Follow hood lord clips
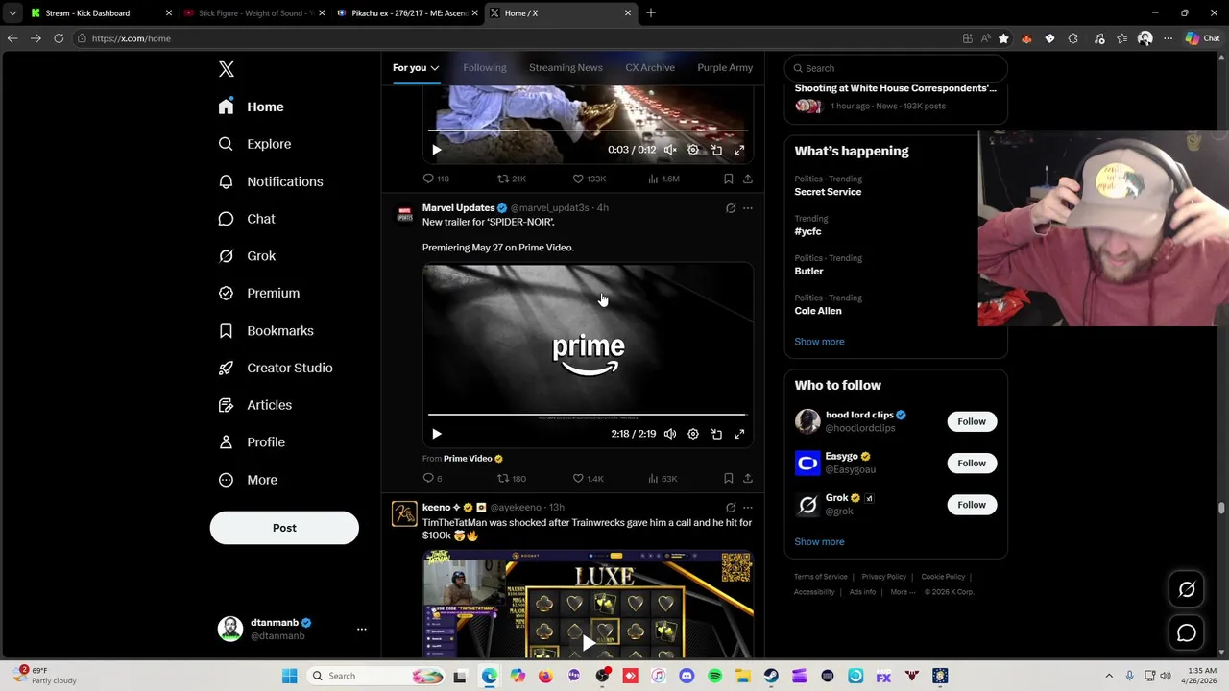This screenshot has height=691, width=1229. 972,421
